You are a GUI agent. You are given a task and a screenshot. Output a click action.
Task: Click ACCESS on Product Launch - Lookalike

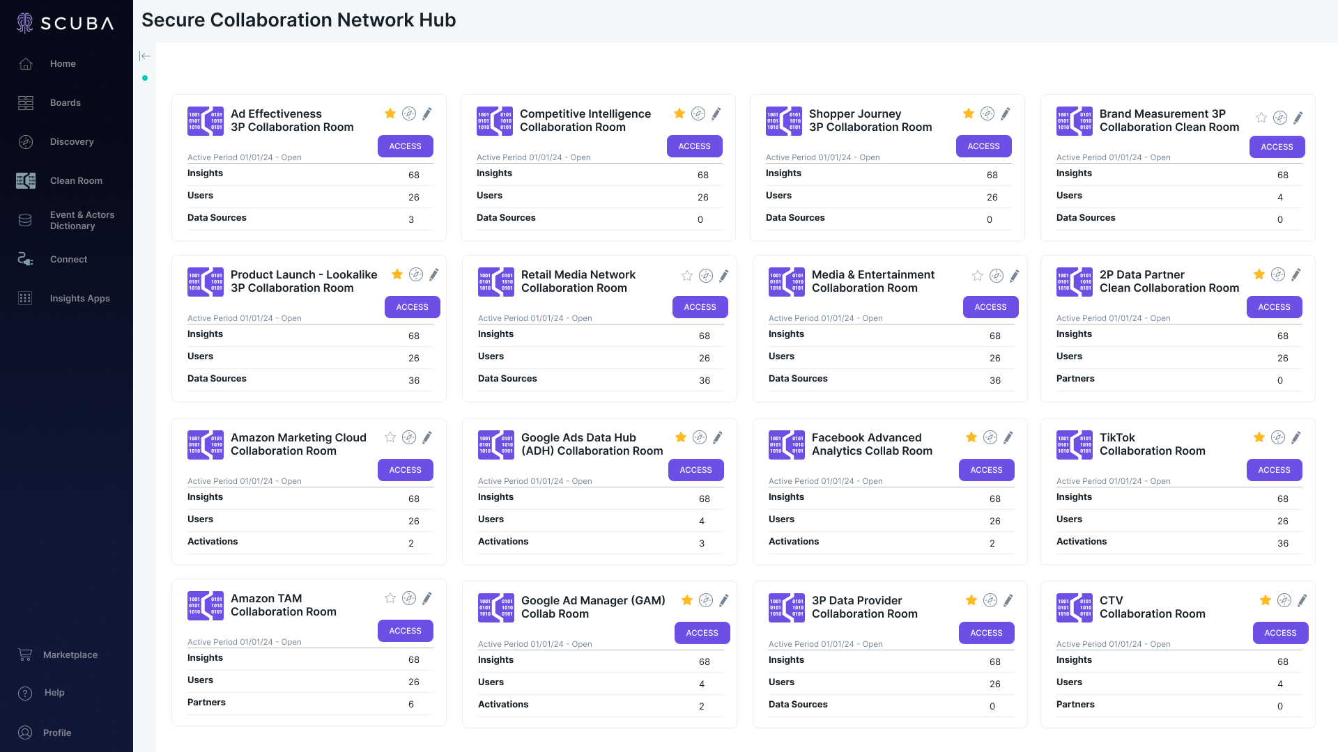tap(413, 307)
